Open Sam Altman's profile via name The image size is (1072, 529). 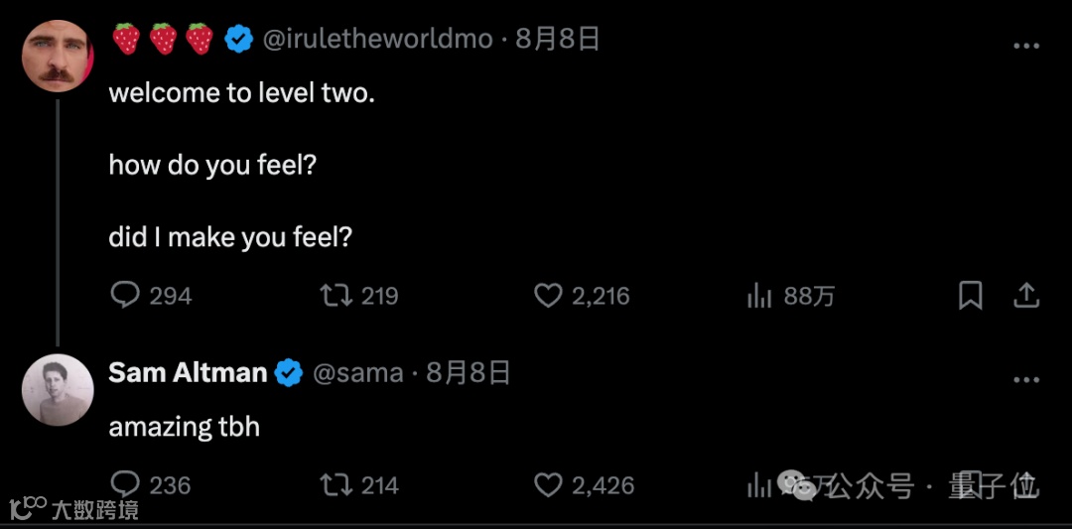[x=188, y=373]
